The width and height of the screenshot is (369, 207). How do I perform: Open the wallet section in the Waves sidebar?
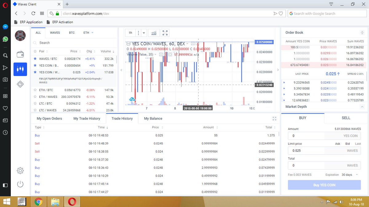coord(20,54)
